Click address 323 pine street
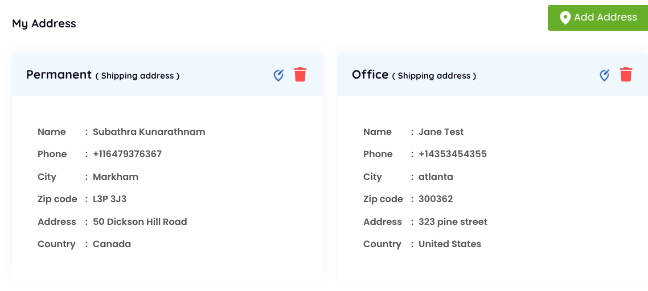Screen dimensions: 648x291 453,222
